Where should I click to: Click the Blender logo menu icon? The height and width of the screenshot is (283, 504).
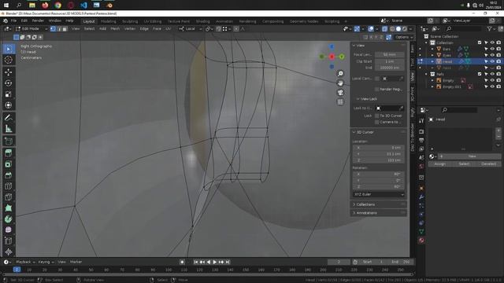pyautogui.click(x=6, y=21)
